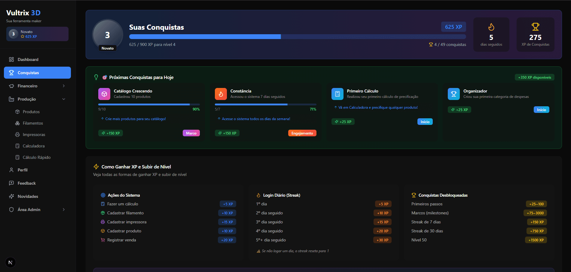Click the Primeiro Cálculo calculator icon

337,94
